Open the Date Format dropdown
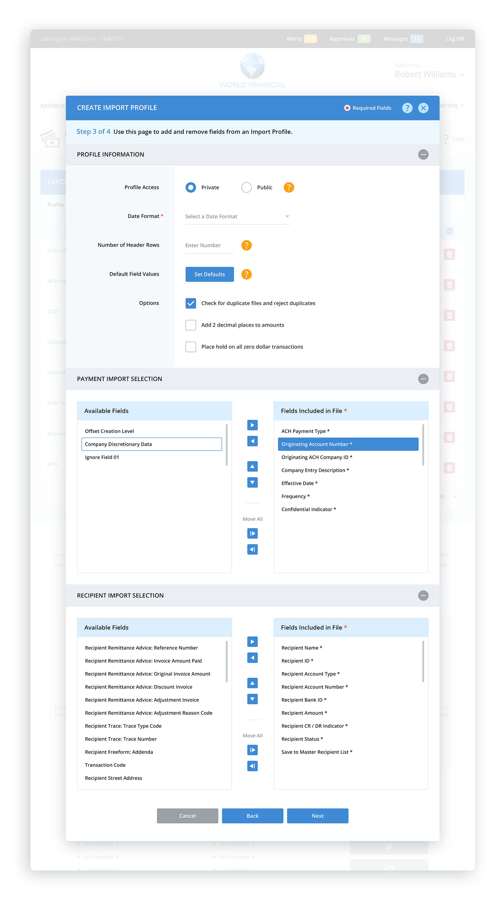The image size is (504, 901). pos(237,217)
